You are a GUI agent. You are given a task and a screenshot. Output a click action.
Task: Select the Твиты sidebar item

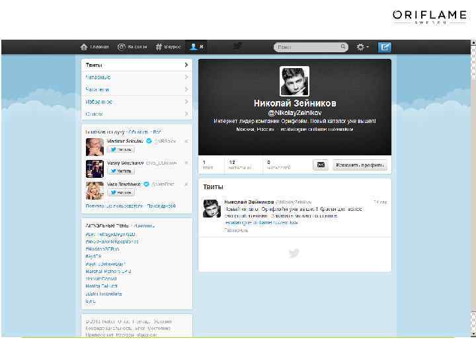coord(137,65)
